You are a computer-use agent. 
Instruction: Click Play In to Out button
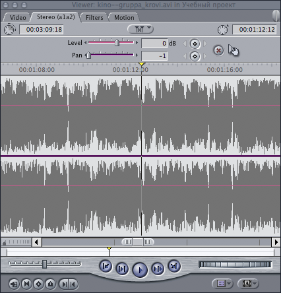point(122,269)
